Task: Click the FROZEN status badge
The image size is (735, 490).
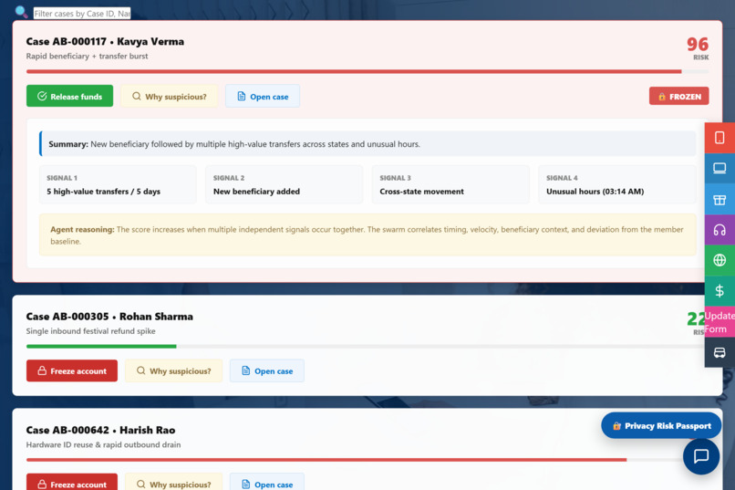Action: tap(678, 96)
